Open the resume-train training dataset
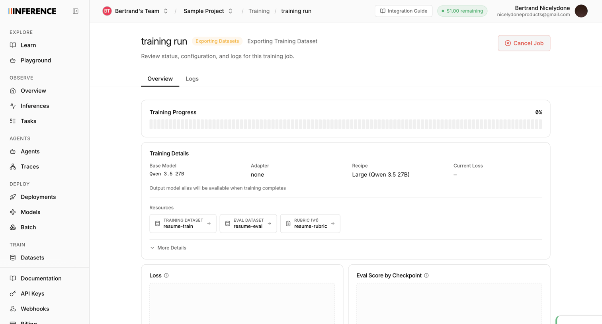 (x=183, y=224)
